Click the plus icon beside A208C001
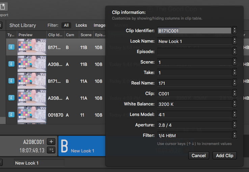Viewport: 249px width, 172px height. [x=51, y=142]
